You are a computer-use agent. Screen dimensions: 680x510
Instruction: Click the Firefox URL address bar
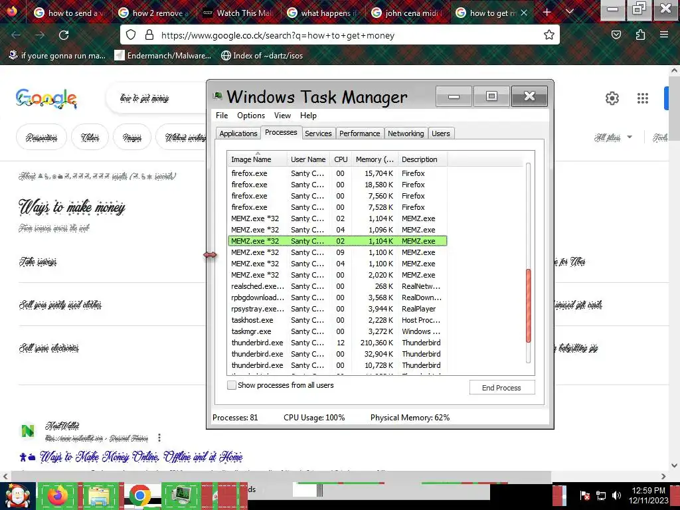(x=339, y=35)
